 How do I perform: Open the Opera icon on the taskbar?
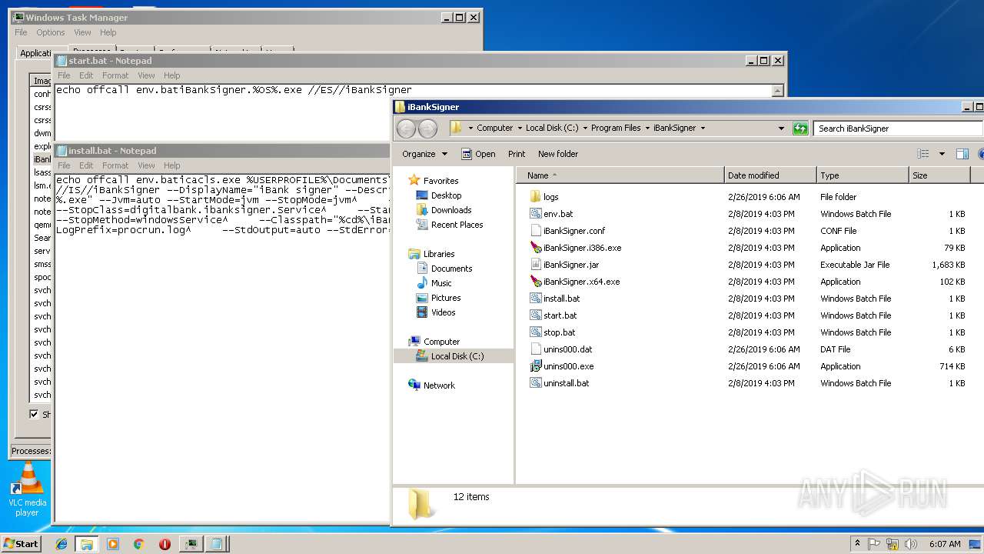pyautogui.click(x=165, y=544)
